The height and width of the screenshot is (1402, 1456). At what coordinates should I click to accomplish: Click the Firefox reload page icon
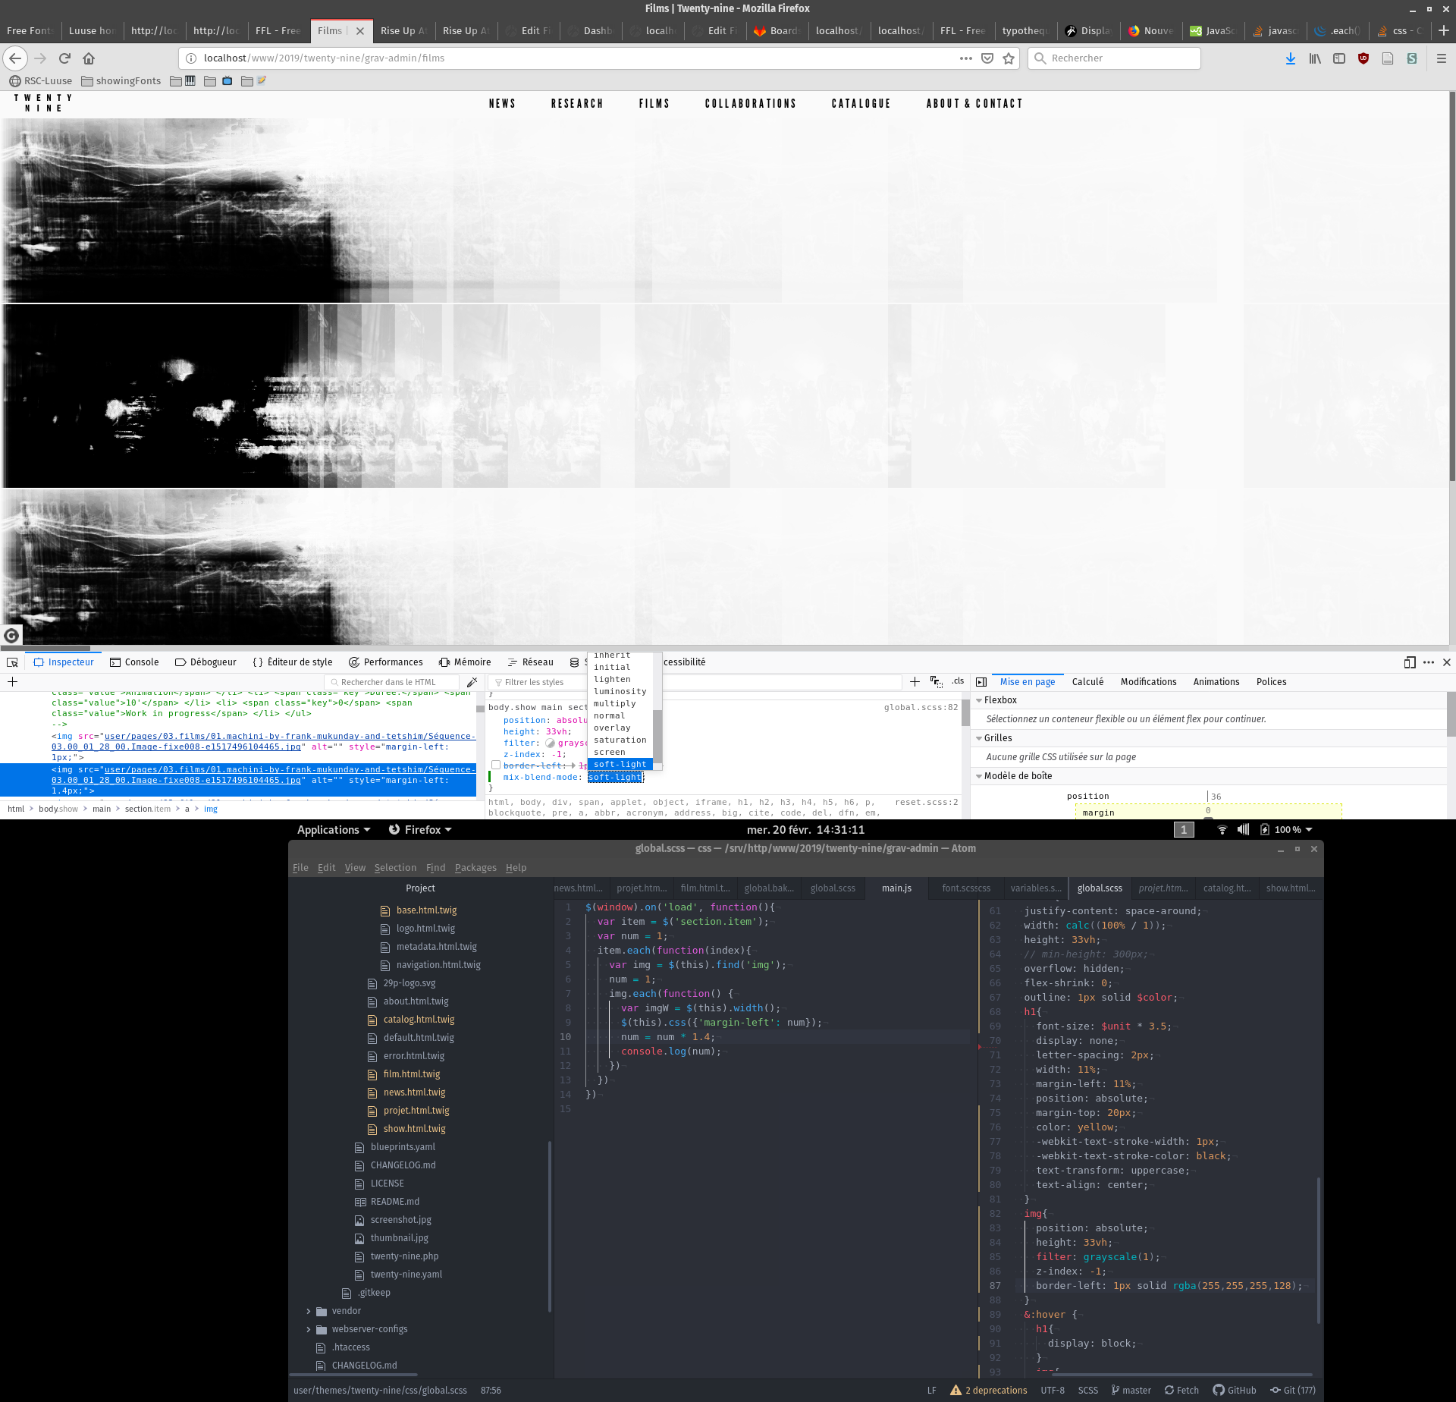(x=64, y=58)
